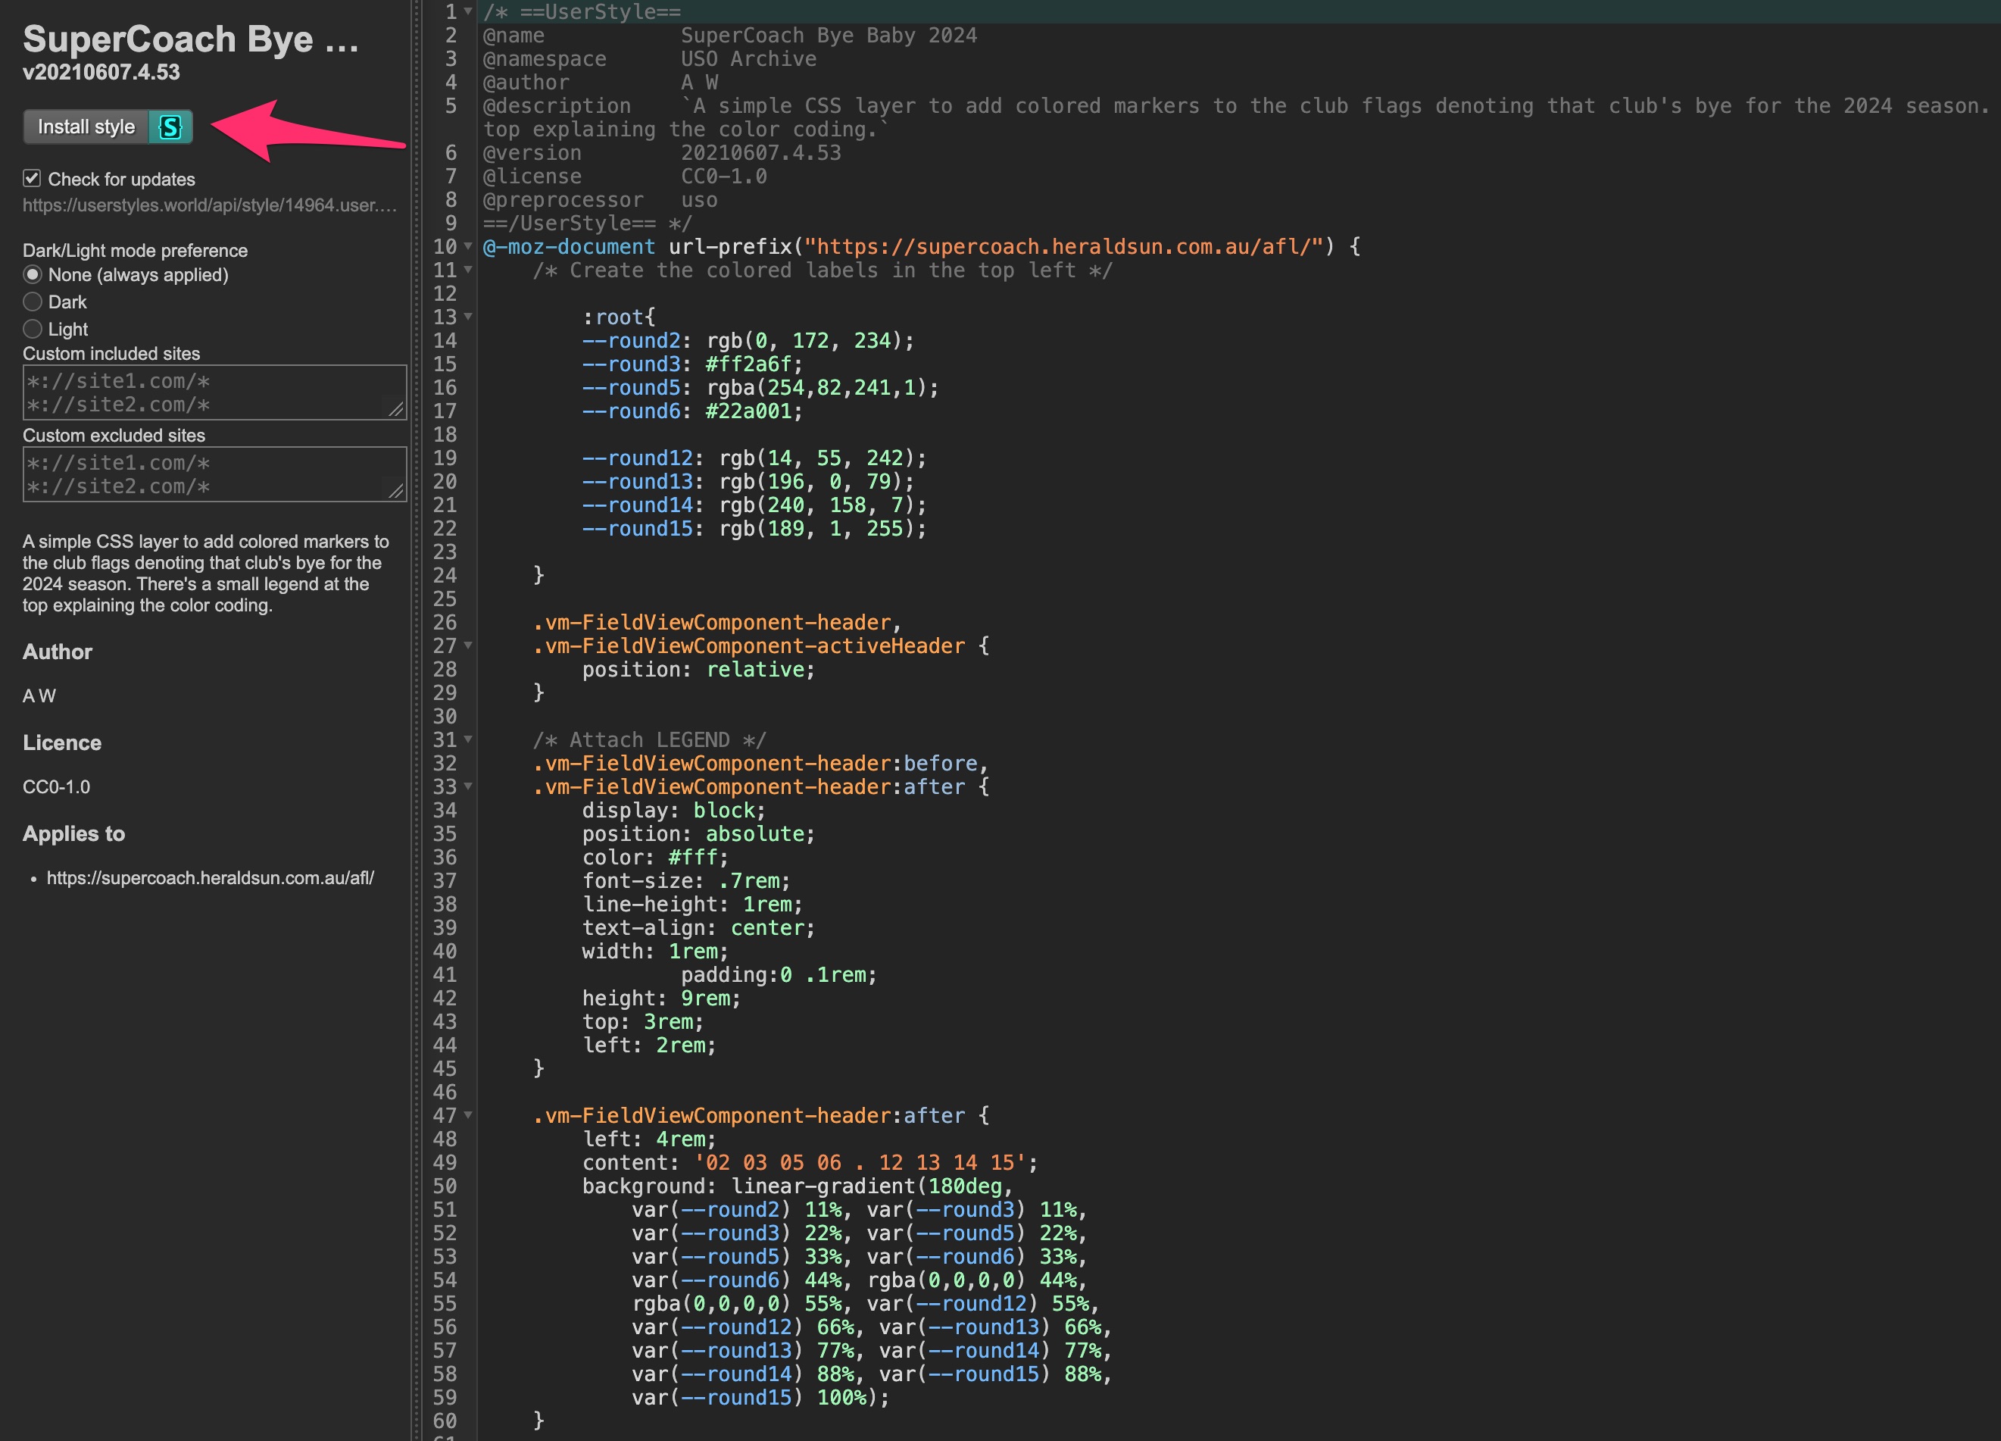Select the Dark mode preference
Image resolution: width=2001 pixels, height=1441 pixels.
(x=33, y=302)
